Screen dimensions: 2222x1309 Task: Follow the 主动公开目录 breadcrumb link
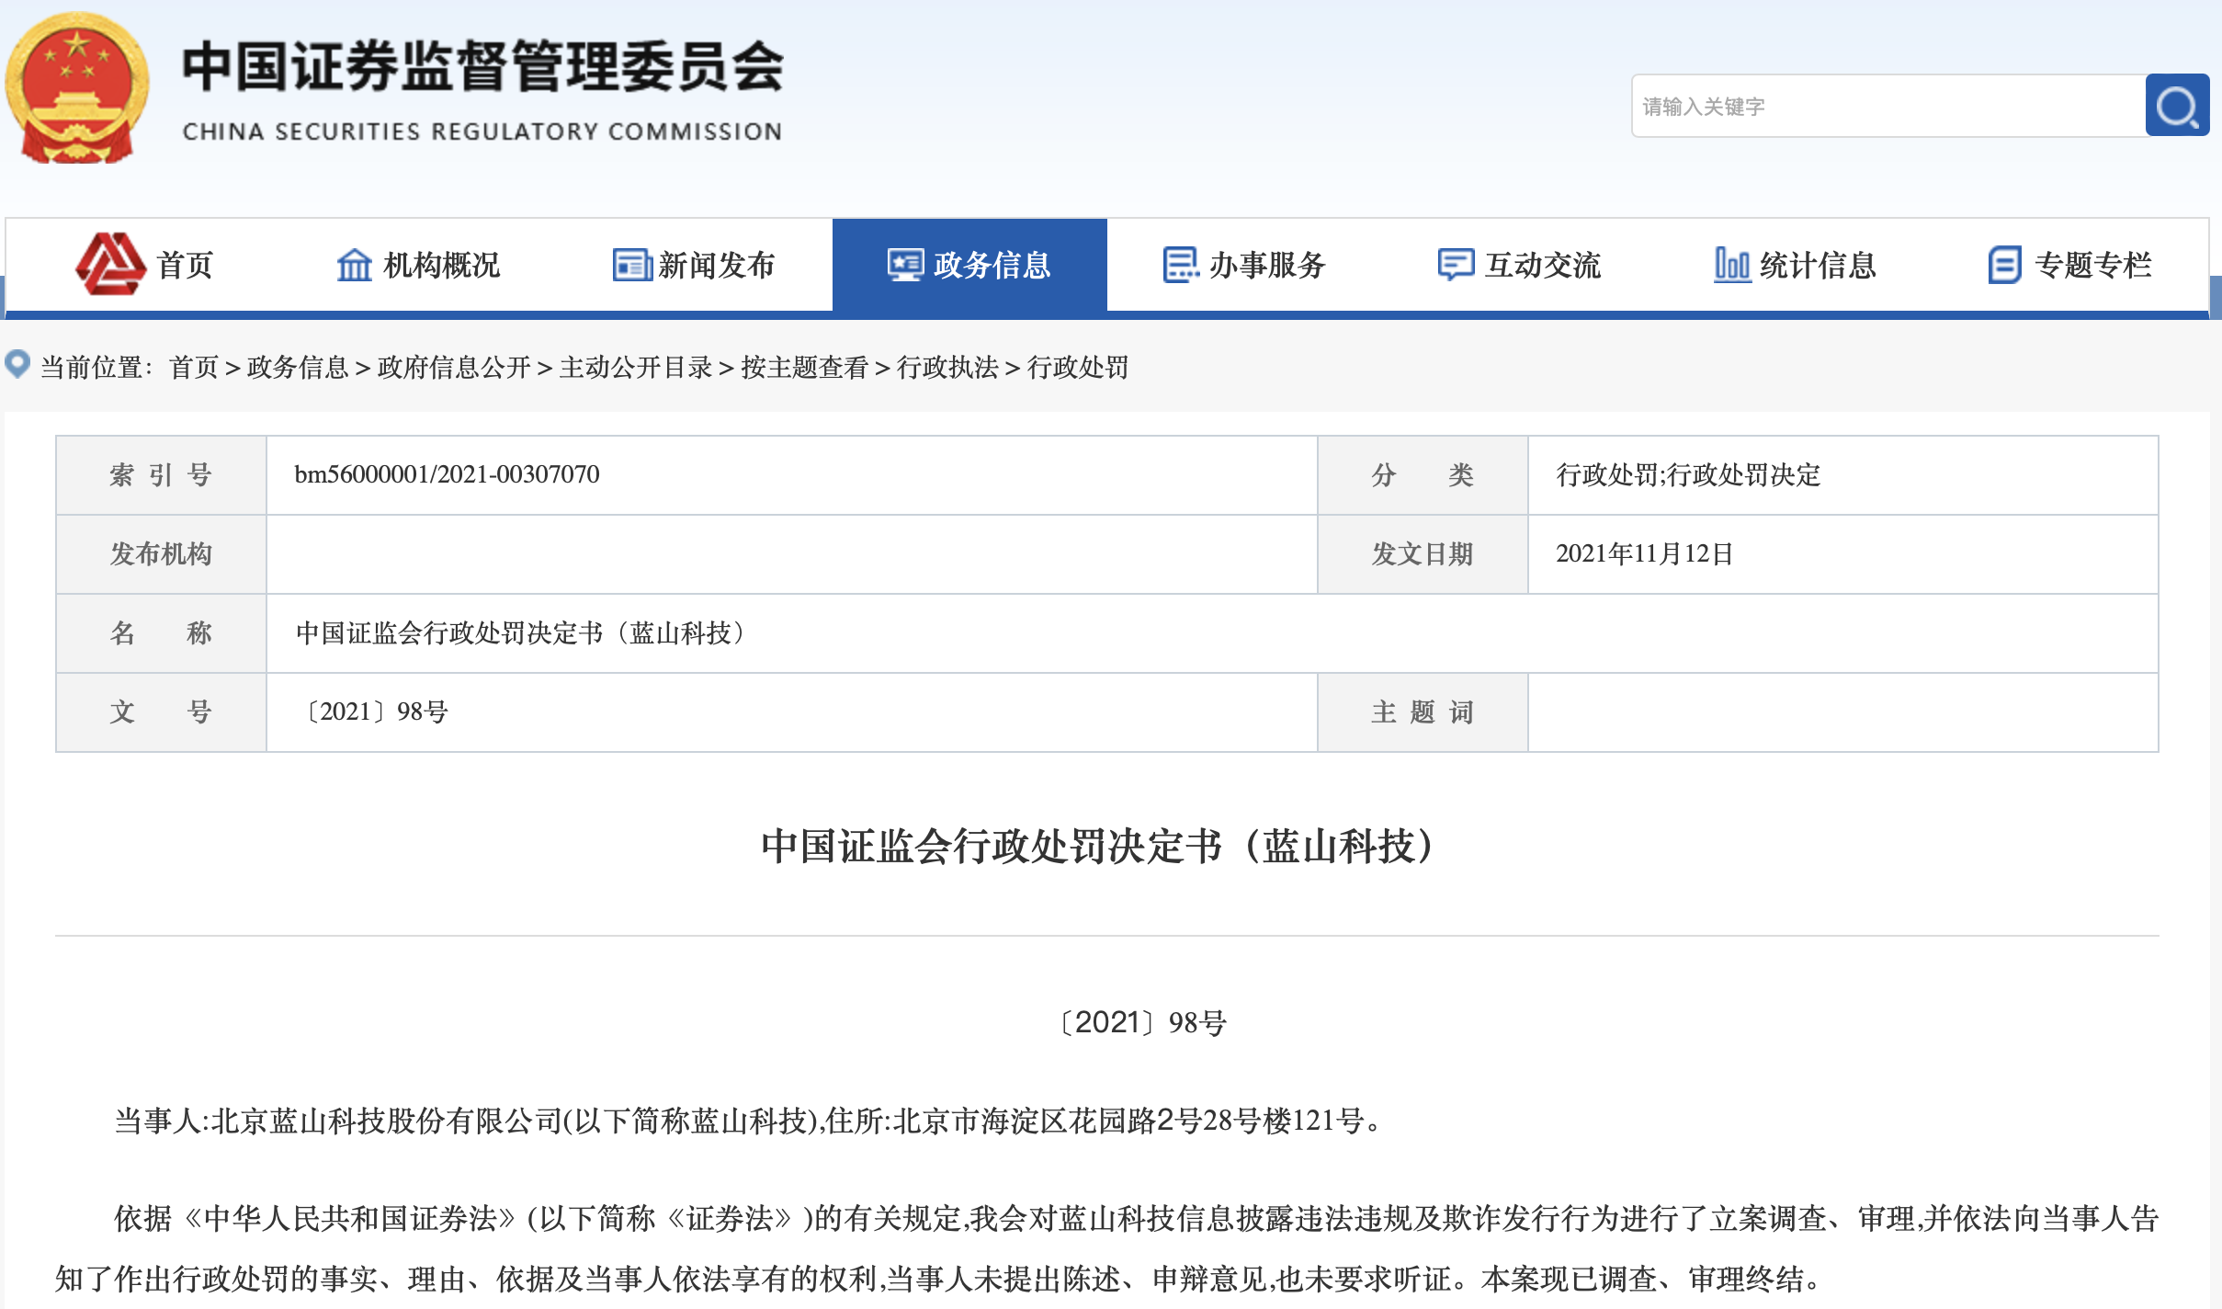[x=636, y=368]
